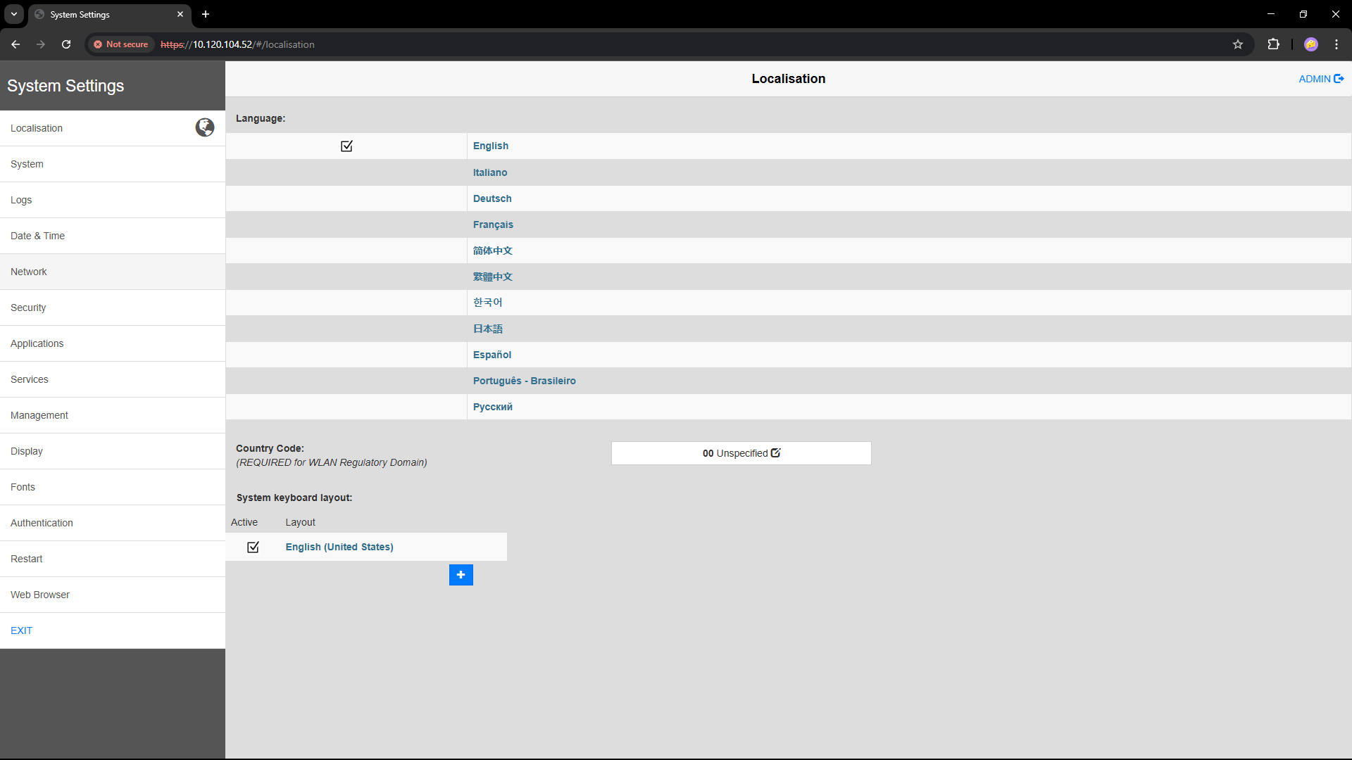Click the blue plus add-layout button
Screen dimensions: 1352x760
pos(461,575)
